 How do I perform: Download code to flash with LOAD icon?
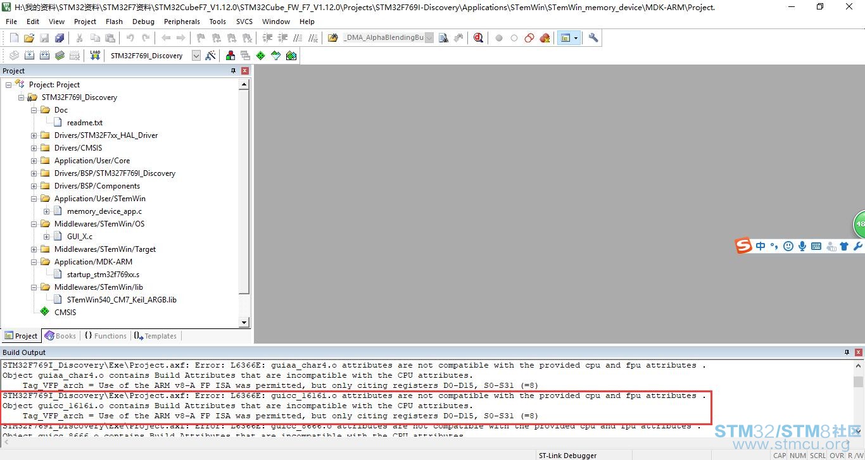95,56
